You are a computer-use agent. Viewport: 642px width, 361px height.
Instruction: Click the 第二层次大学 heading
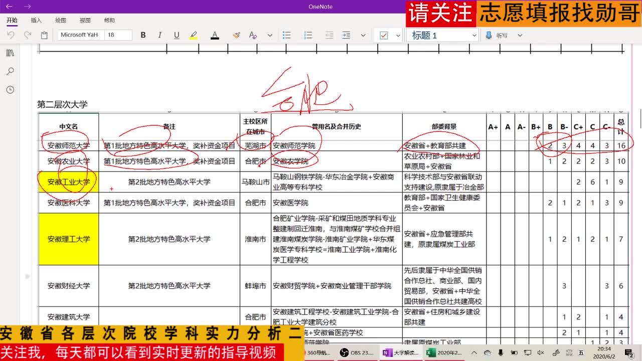(62, 104)
